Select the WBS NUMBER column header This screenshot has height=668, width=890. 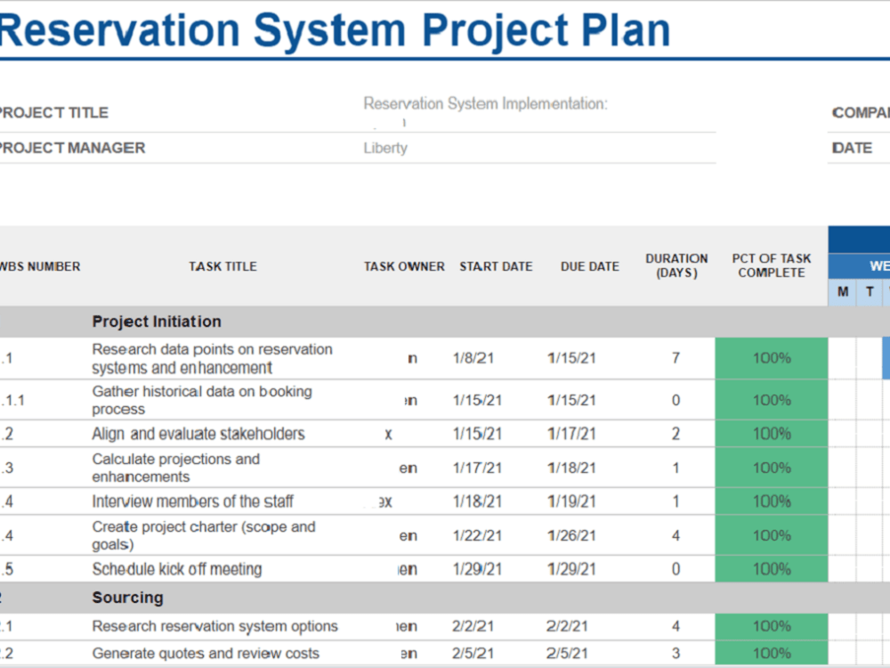coord(41,266)
